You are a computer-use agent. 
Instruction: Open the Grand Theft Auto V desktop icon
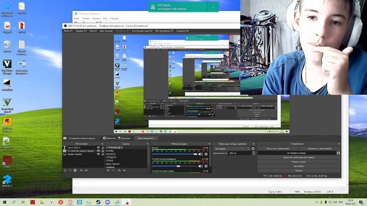coord(7,105)
